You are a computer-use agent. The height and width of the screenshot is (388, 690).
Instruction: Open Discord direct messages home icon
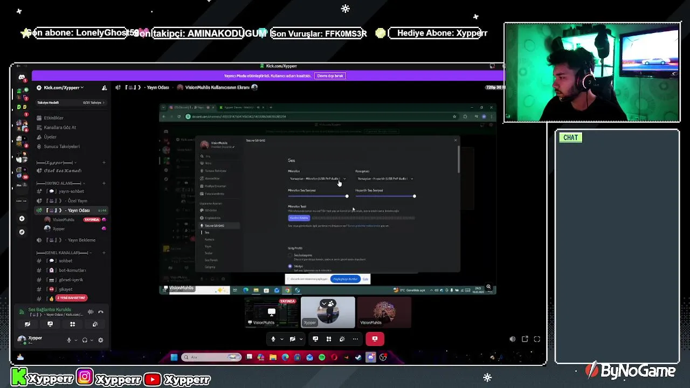tap(22, 77)
